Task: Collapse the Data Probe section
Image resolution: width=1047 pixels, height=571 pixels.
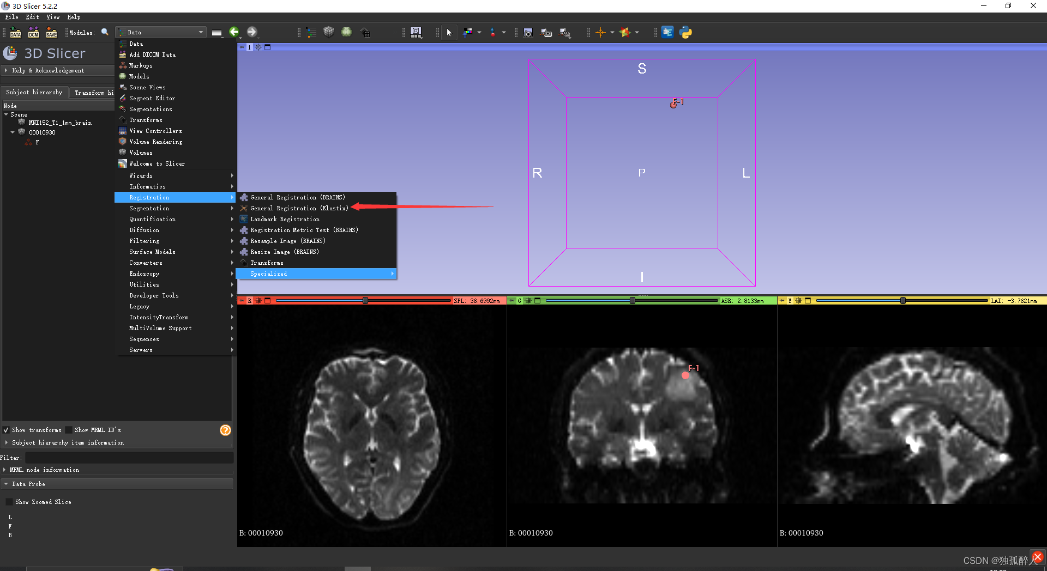Action: click(x=117, y=484)
